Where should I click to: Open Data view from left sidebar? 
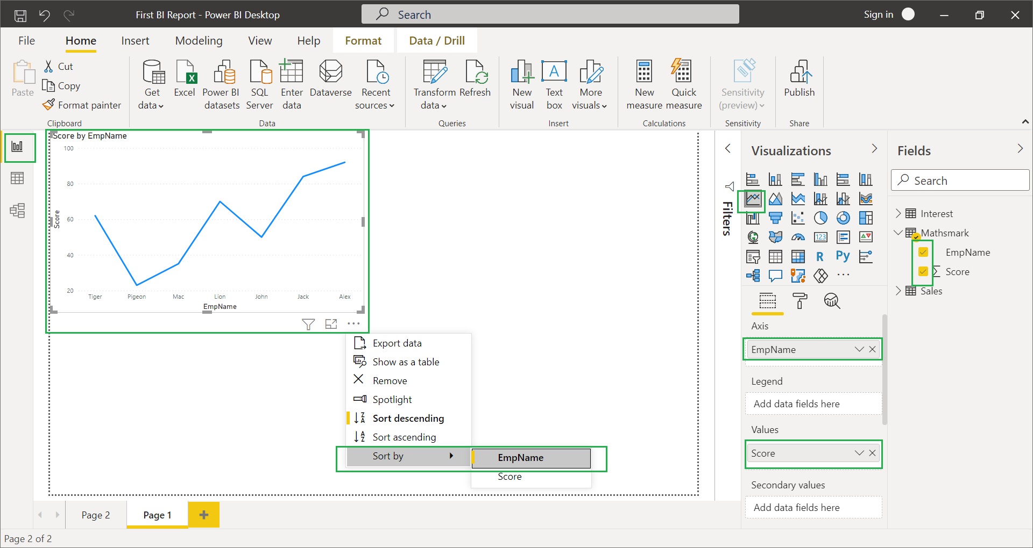tap(17, 178)
